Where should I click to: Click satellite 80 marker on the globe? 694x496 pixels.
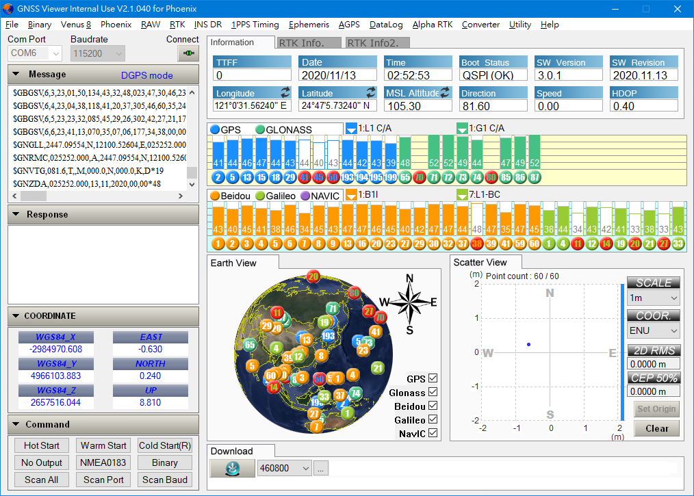pyautogui.click(x=354, y=292)
